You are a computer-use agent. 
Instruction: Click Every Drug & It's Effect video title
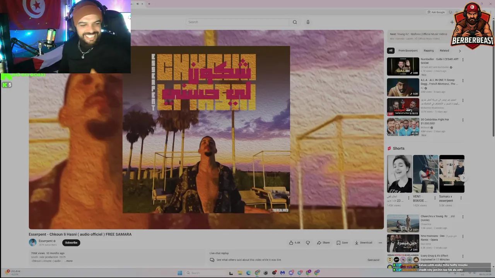(434, 258)
